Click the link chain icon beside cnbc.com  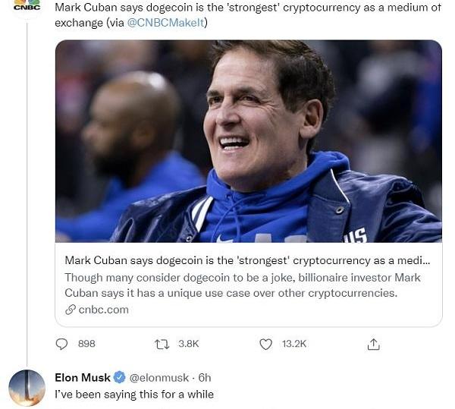(x=71, y=310)
